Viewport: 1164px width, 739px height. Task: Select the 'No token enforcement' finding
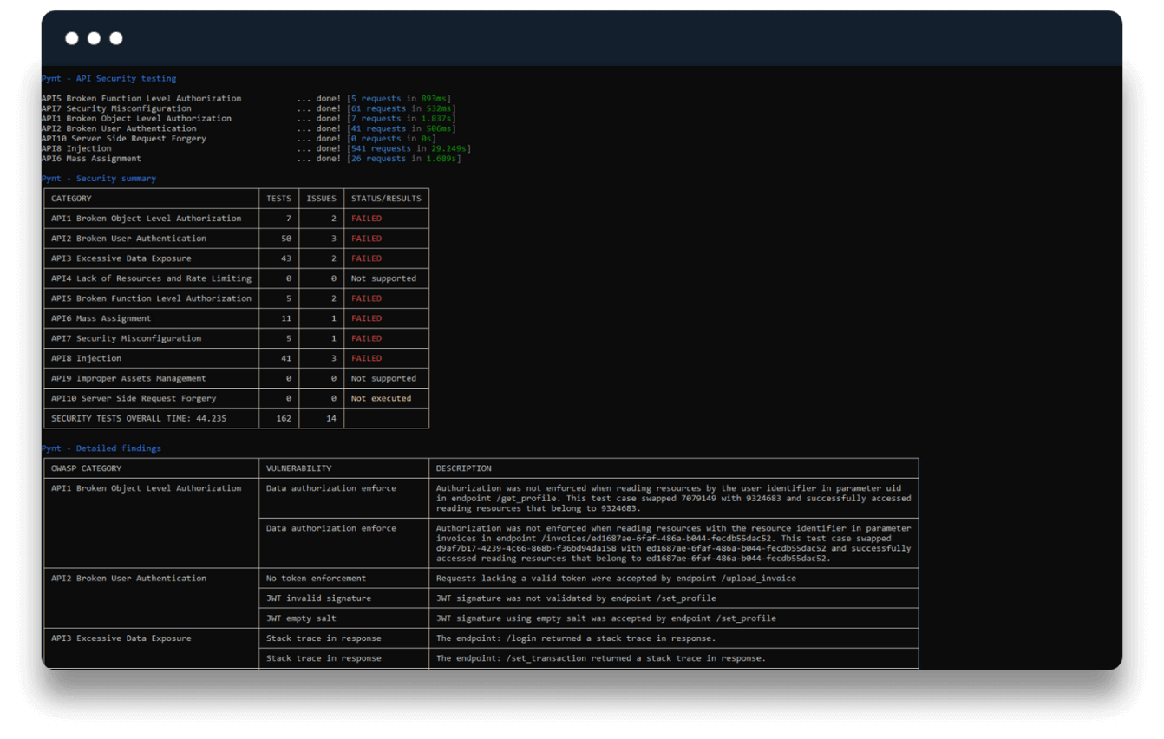click(x=314, y=578)
